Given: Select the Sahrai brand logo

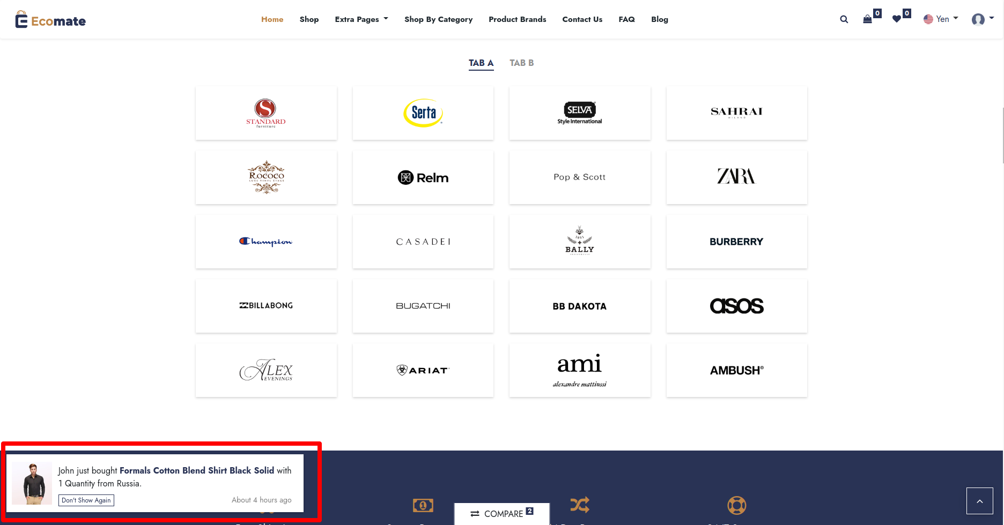Looking at the screenshot, I should pos(737,113).
